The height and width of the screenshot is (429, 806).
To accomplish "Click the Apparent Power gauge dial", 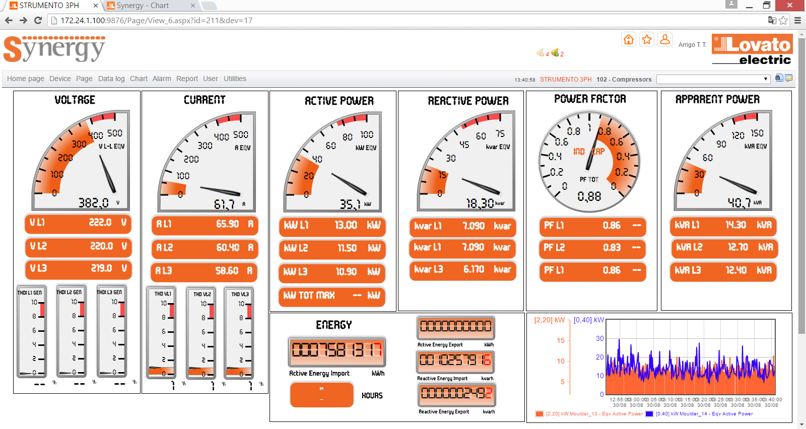I will 723,160.
